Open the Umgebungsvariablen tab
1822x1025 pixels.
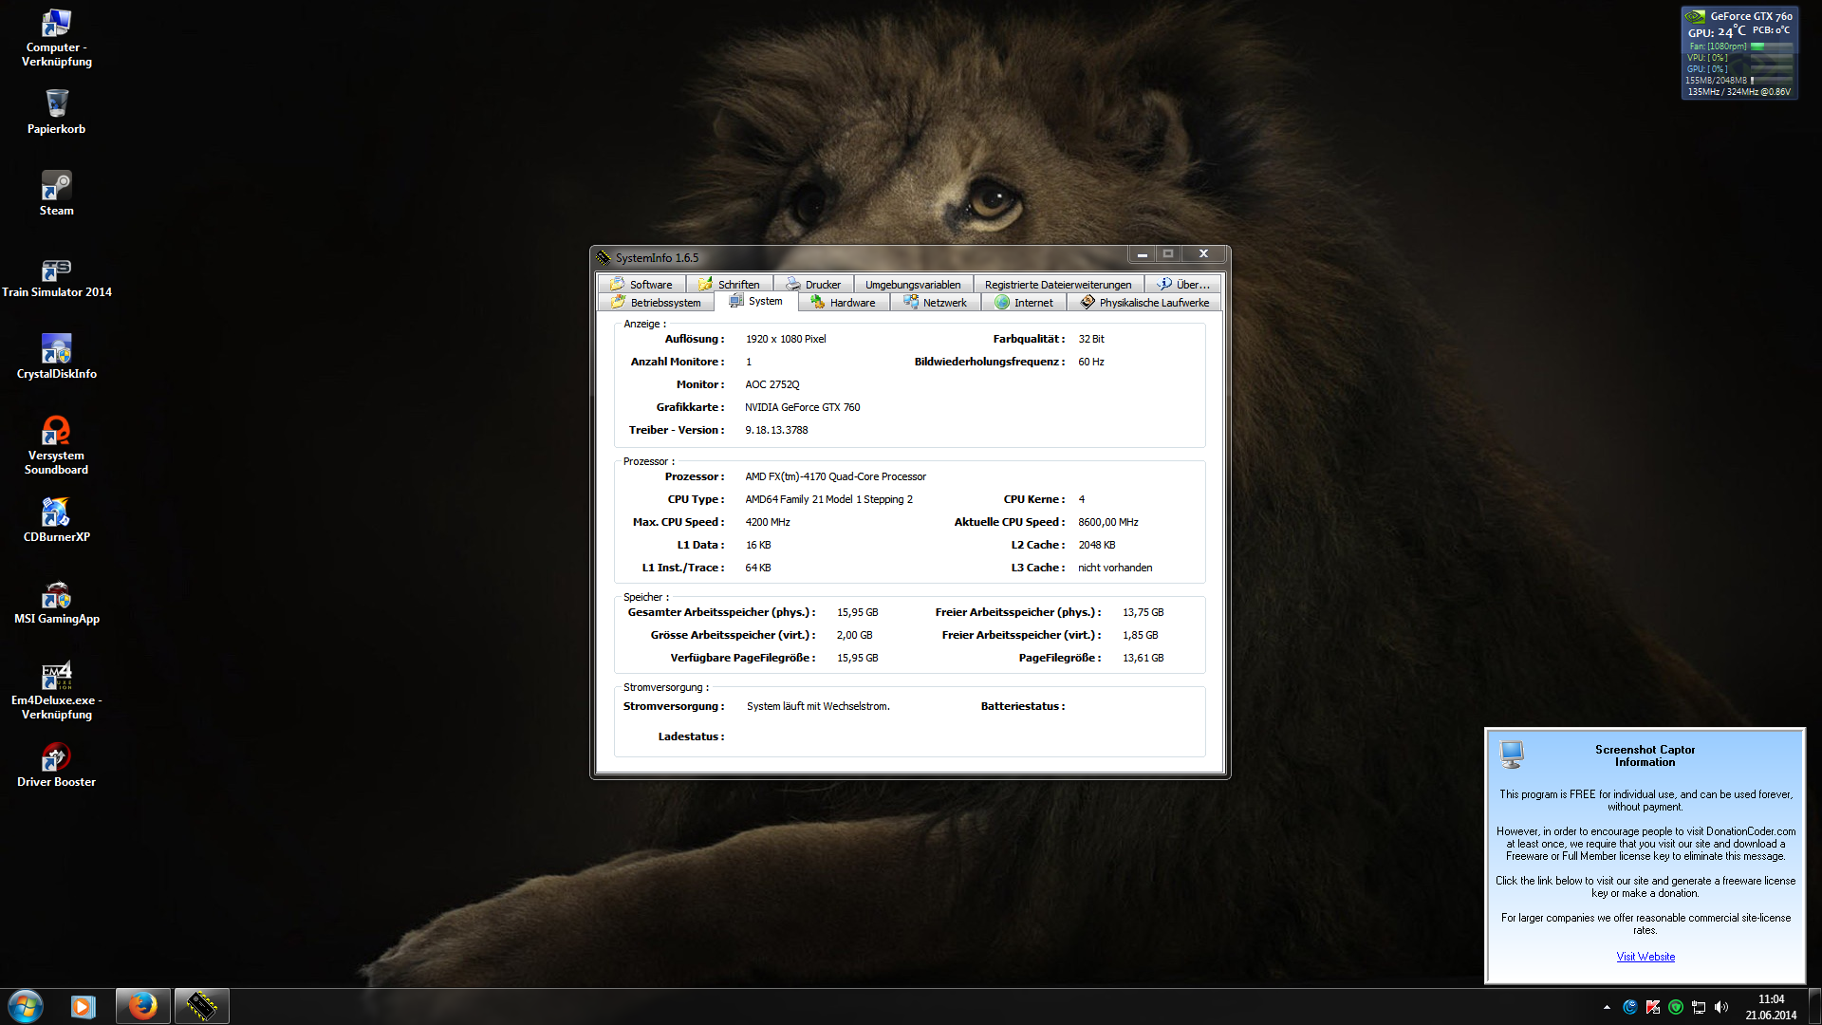[912, 285]
